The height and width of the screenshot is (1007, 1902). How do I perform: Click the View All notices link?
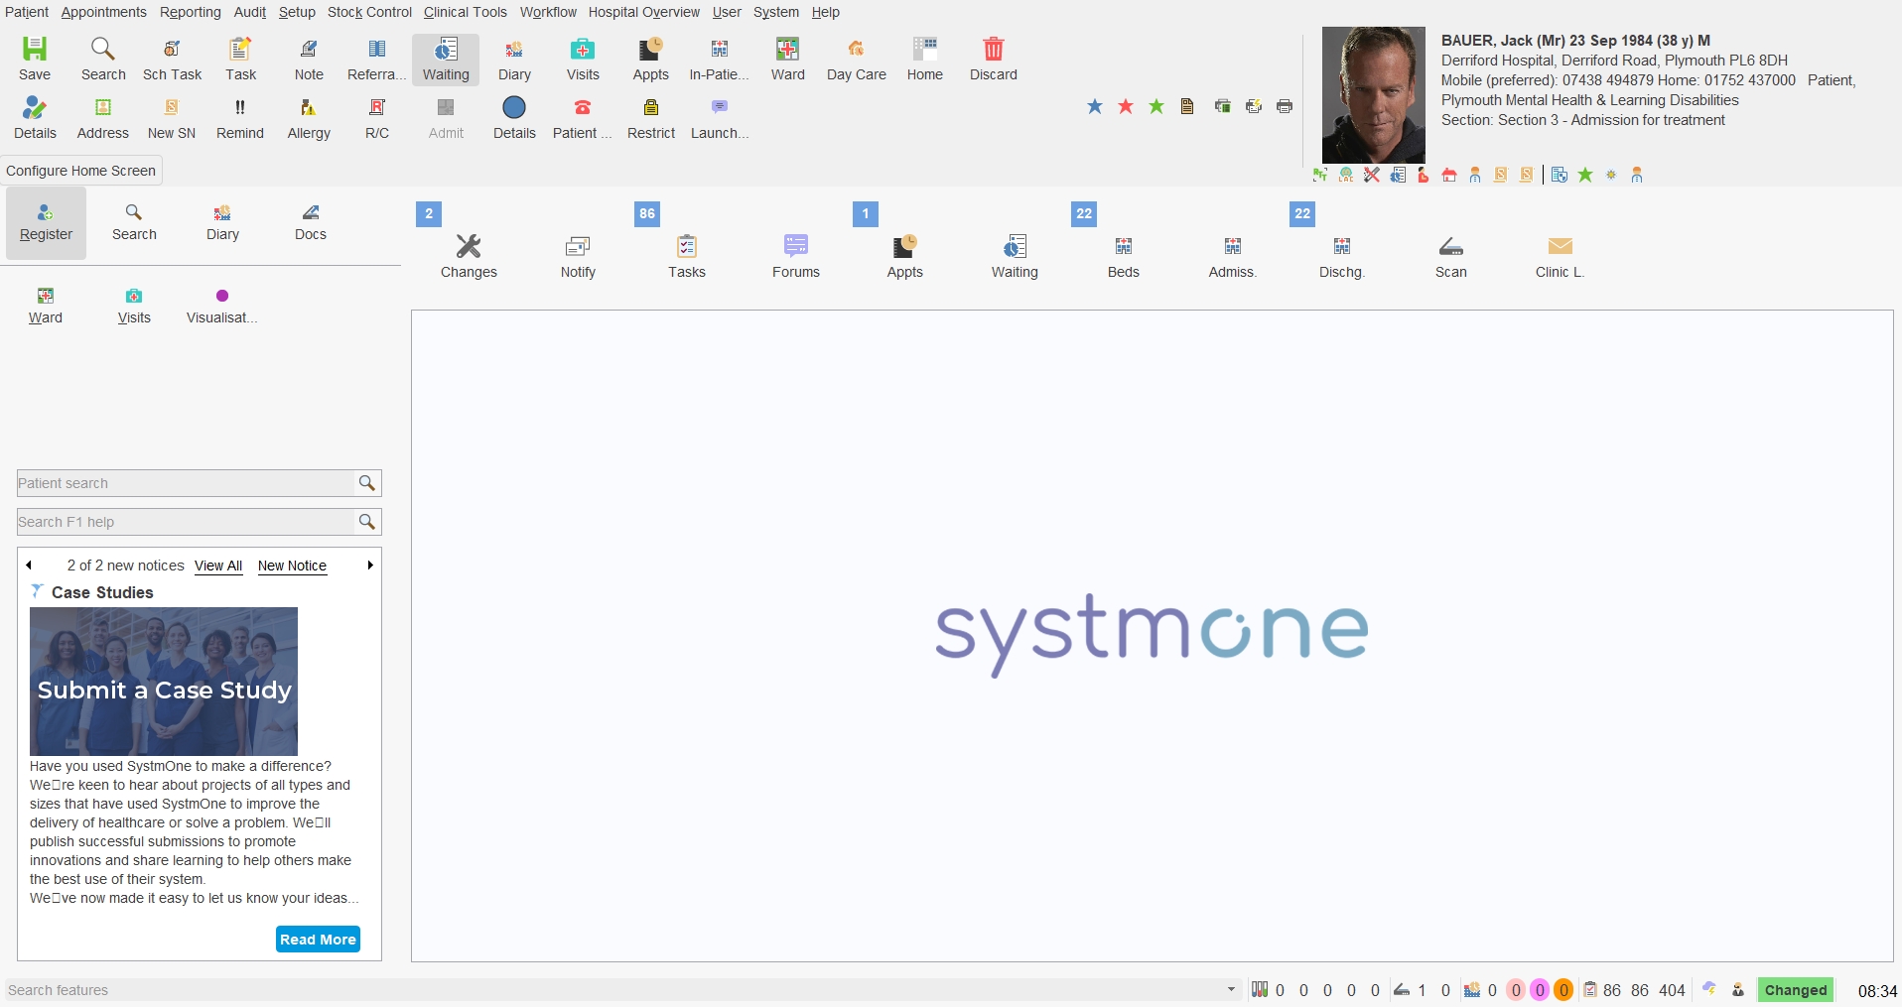pyautogui.click(x=218, y=566)
